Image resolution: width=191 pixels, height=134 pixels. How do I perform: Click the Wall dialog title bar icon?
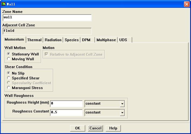[4, 4]
